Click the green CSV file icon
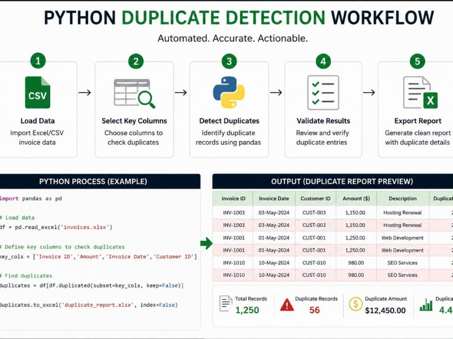This screenshot has width=453, height=339. (38, 92)
